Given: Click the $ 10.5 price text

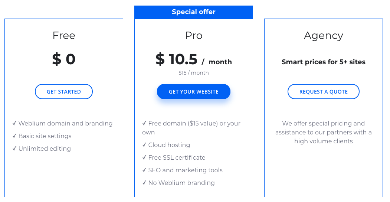Looking at the screenshot, I should coord(176,59).
